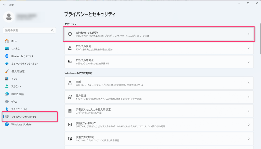Click the 設定の検索 search field
The width and height of the screenshot is (261, 149).
pyautogui.click(x=30, y=30)
